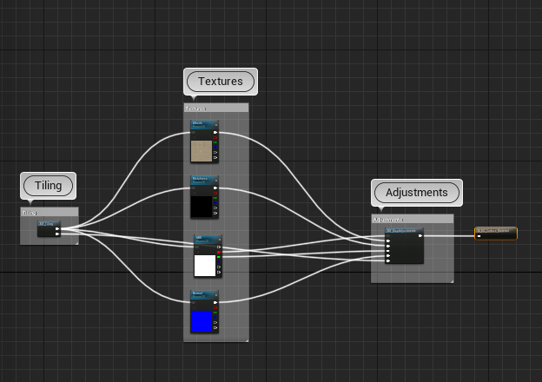
Task: Click Metalness node's bottom RGBA output pin
Action: coord(215,213)
